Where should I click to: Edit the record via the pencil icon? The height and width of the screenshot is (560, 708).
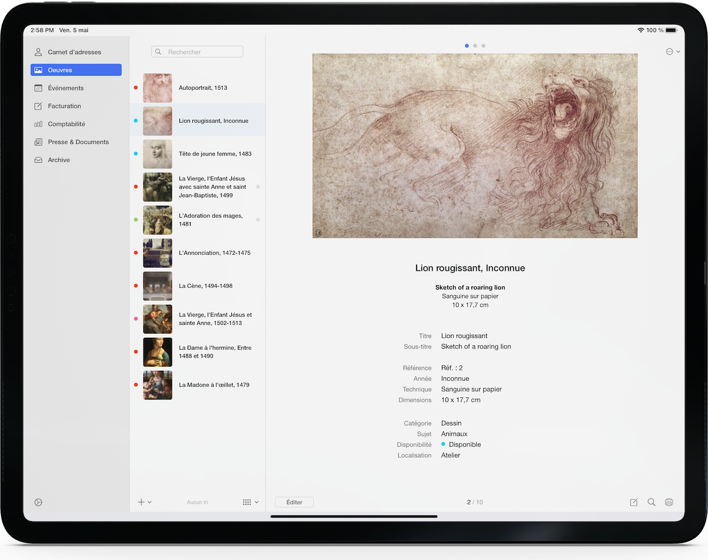pos(634,502)
